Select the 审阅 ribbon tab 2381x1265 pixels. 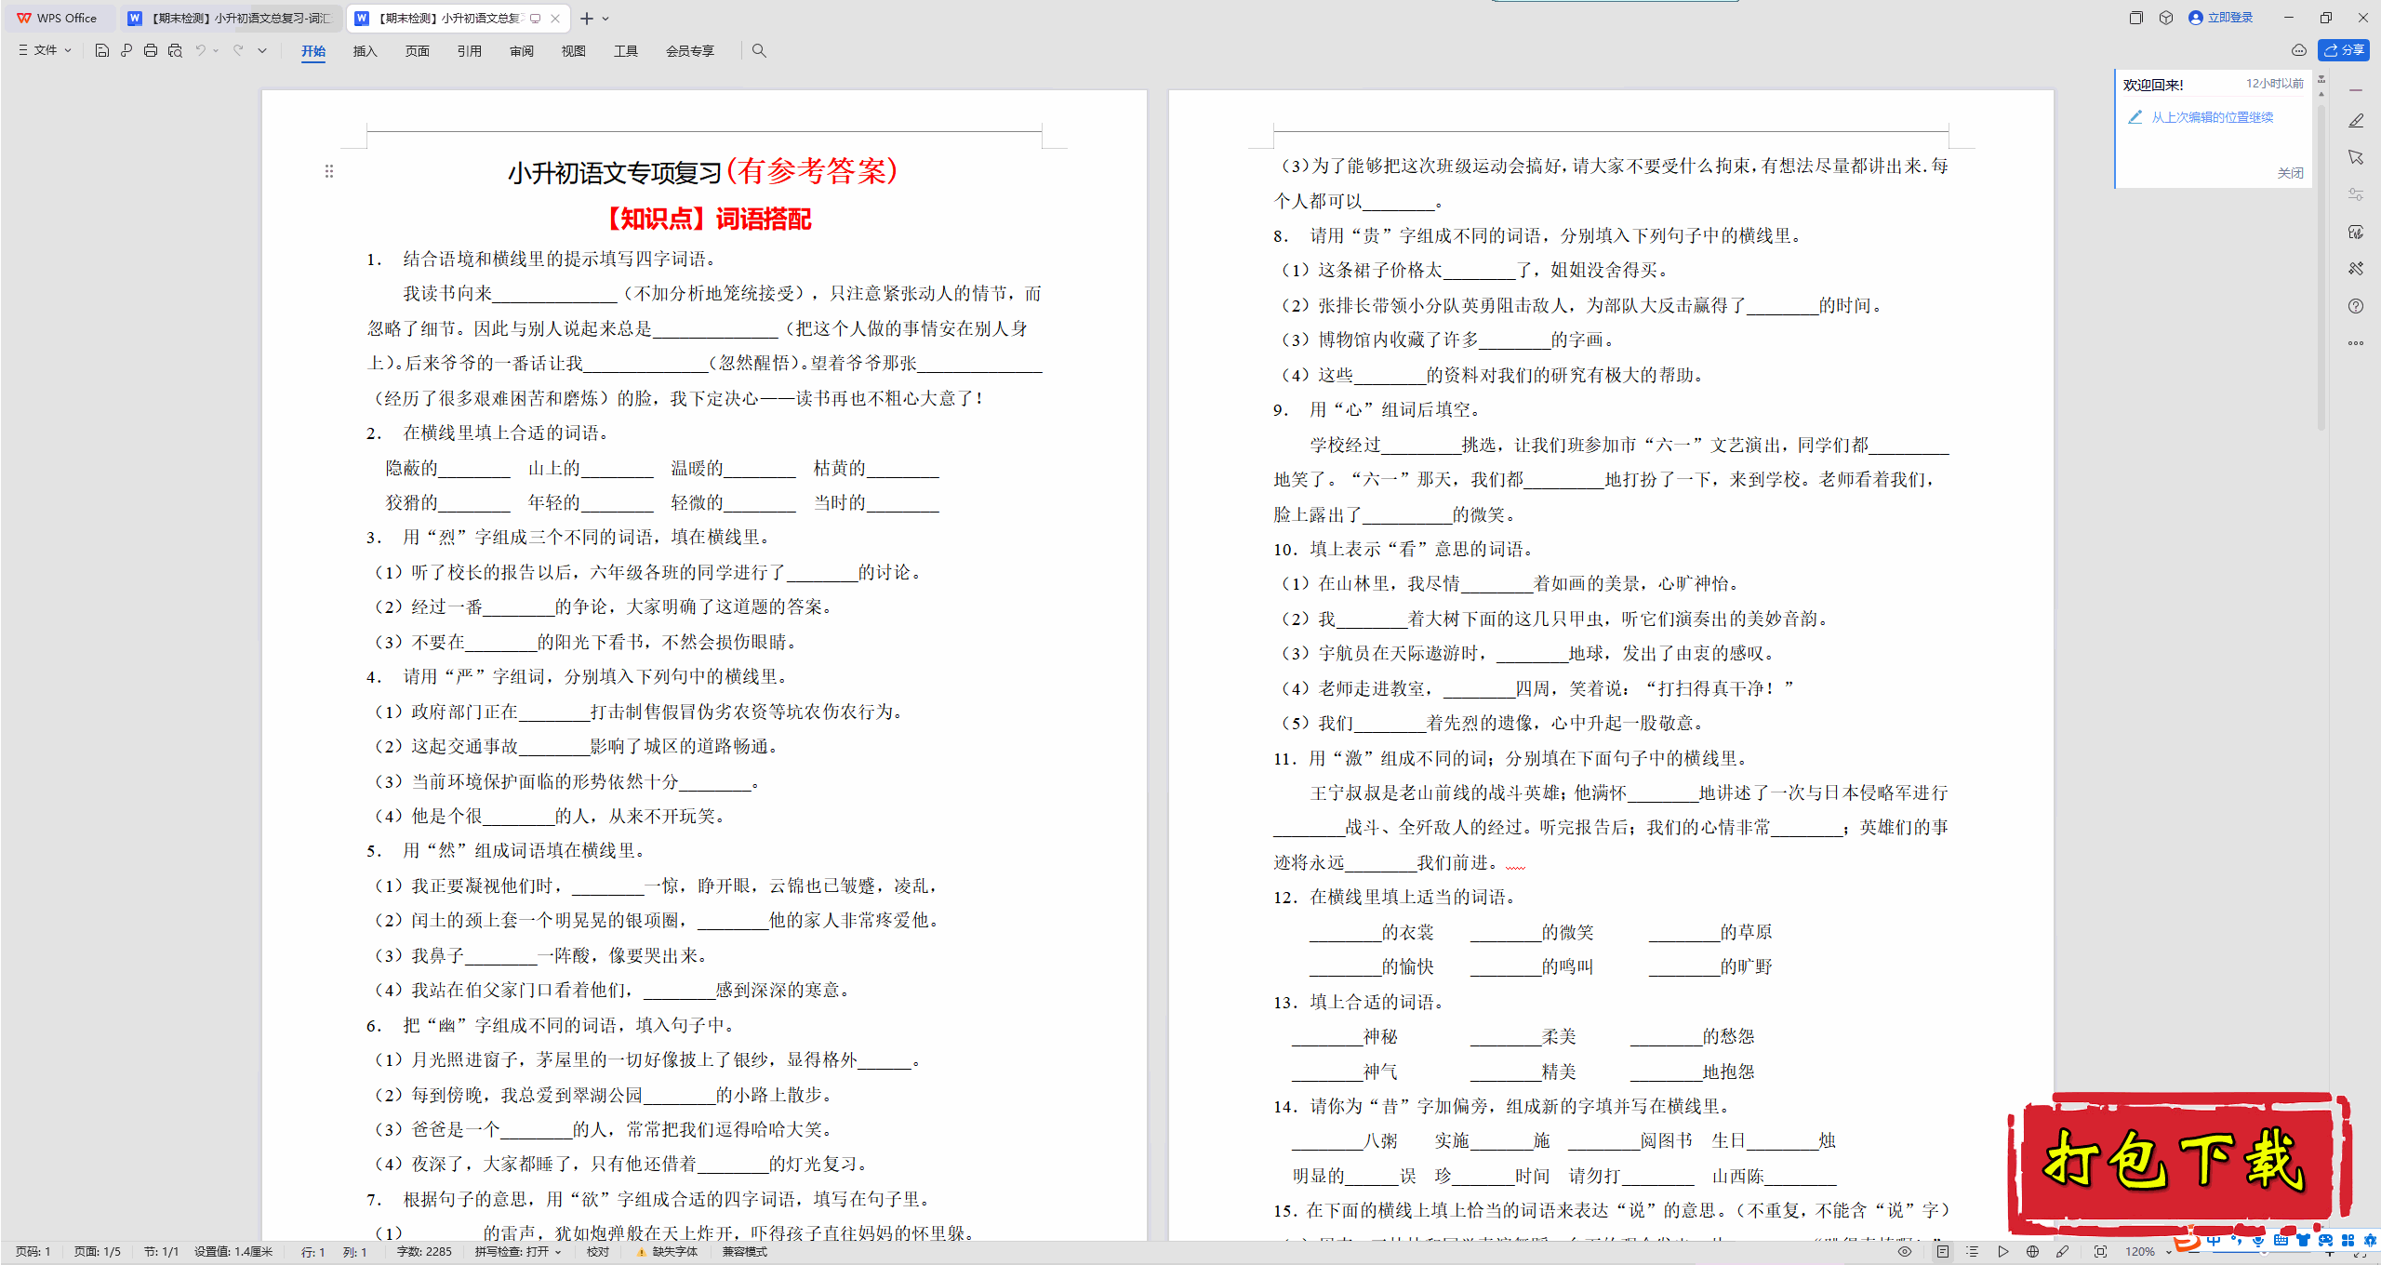pyautogui.click(x=522, y=51)
